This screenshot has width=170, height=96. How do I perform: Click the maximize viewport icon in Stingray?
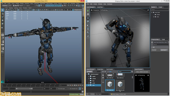point(148,10)
